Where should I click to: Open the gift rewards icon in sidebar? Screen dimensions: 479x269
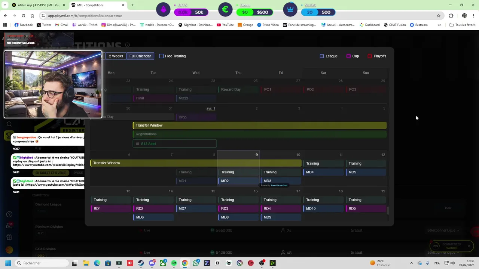[9, 237]
